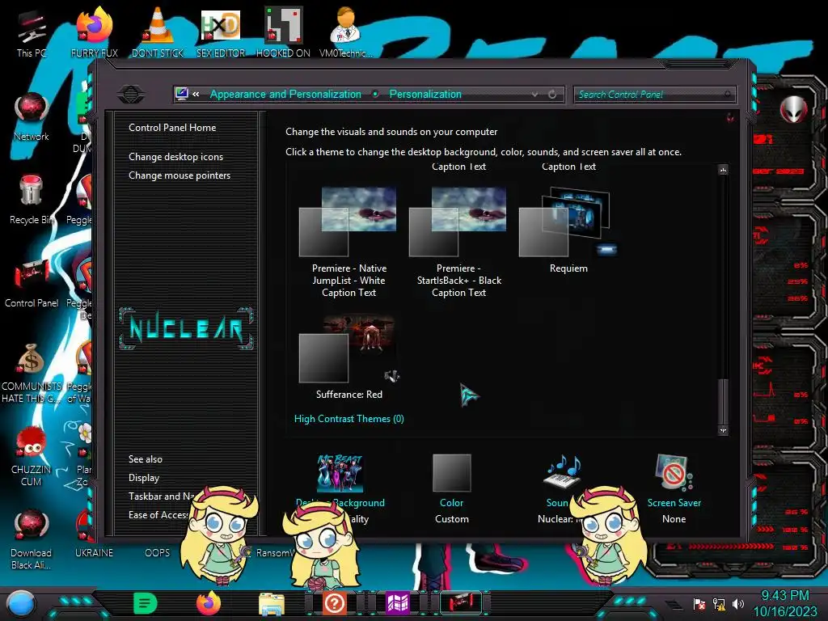
Task: Expand the address bar double-chevron
Action: pos(196,94)
